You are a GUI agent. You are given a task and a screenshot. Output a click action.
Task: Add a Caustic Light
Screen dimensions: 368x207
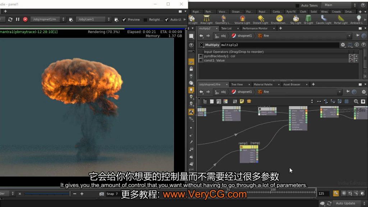(x=323, y=19)
